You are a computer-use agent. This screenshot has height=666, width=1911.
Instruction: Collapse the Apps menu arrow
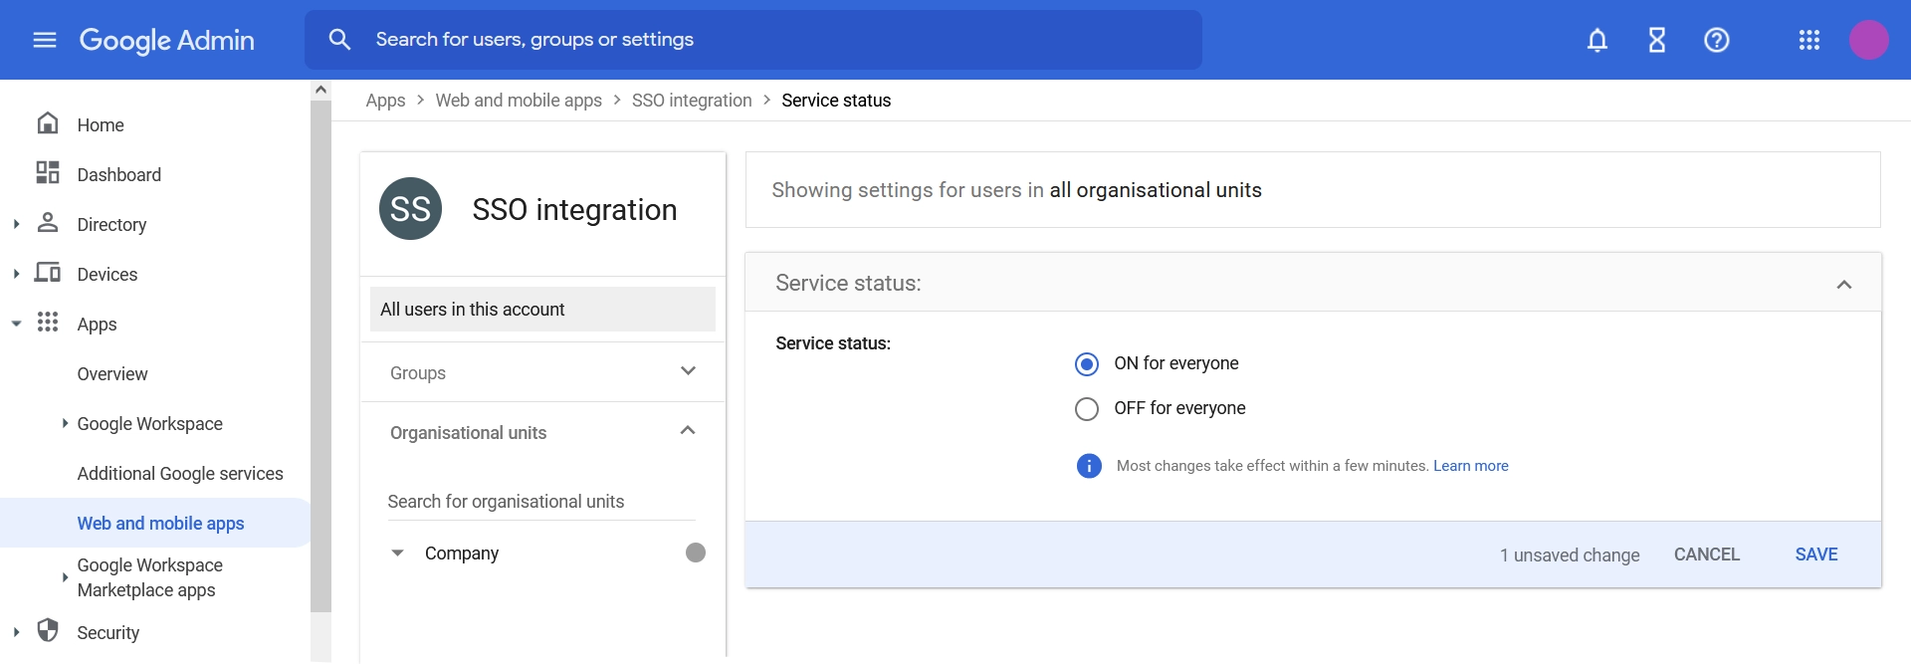[x=16, y=324]
